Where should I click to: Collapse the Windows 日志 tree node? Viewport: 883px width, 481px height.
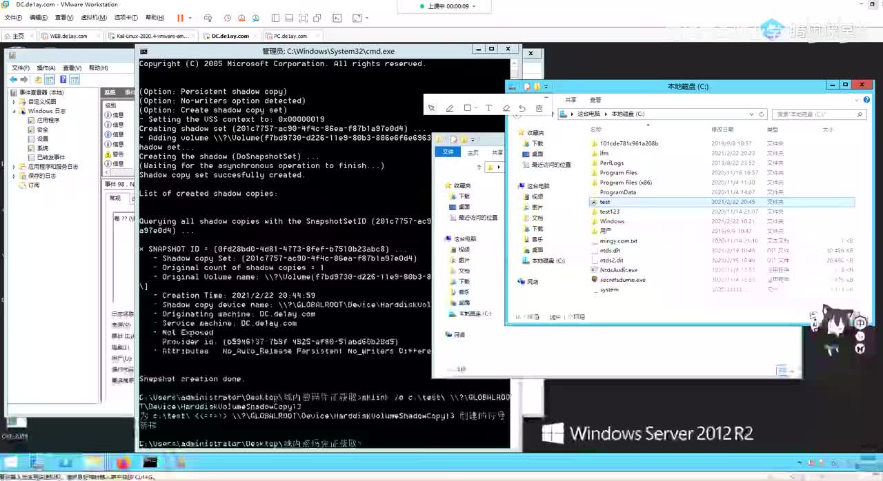click(14, 111)
